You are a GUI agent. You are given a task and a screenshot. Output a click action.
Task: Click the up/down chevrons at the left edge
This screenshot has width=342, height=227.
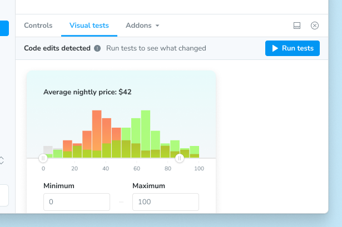[x=2, y=160]
